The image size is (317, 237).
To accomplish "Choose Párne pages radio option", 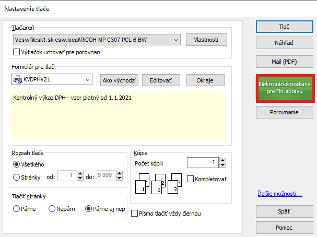I will point(16,209).
